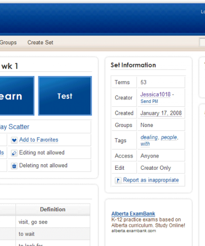Open the Groups navigation item

(x=8, y=42)
